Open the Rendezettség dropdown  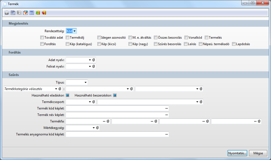click(x=74, y=31)
